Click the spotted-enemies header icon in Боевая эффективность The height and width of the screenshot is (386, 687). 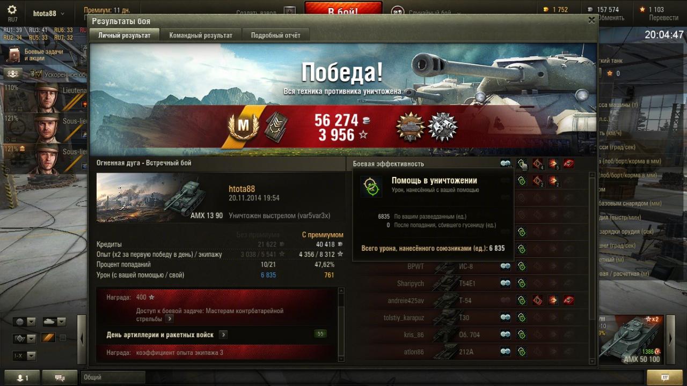(x=505, y=164)
